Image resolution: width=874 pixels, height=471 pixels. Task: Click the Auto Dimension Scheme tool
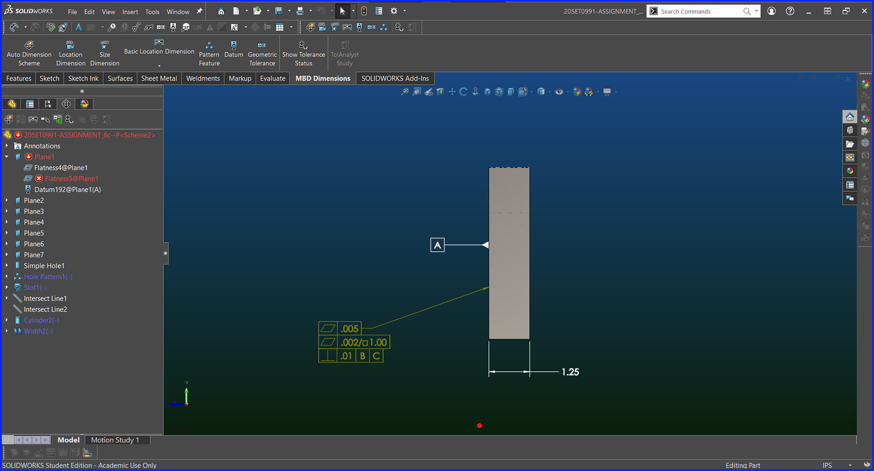click(29, 53)
